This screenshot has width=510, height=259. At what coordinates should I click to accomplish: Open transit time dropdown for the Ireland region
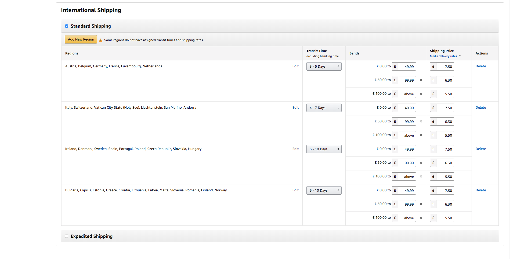point(324,149)
